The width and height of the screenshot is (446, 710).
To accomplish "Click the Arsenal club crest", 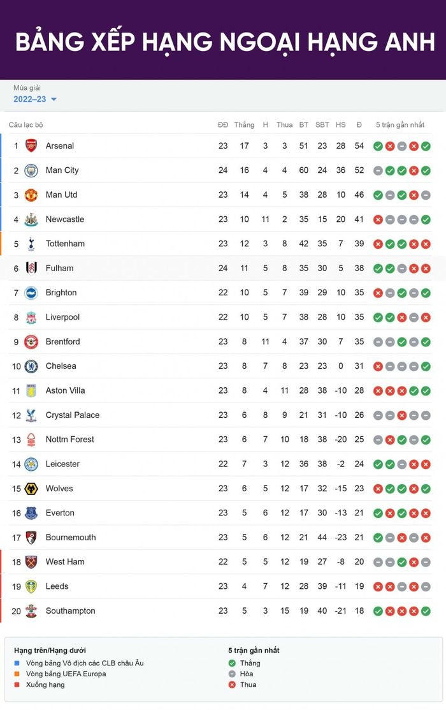I will (31, 145).
